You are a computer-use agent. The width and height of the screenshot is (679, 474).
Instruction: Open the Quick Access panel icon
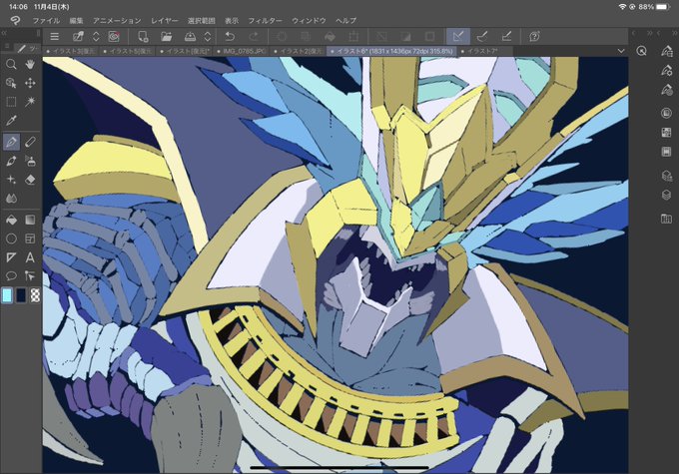click(642, 51)
